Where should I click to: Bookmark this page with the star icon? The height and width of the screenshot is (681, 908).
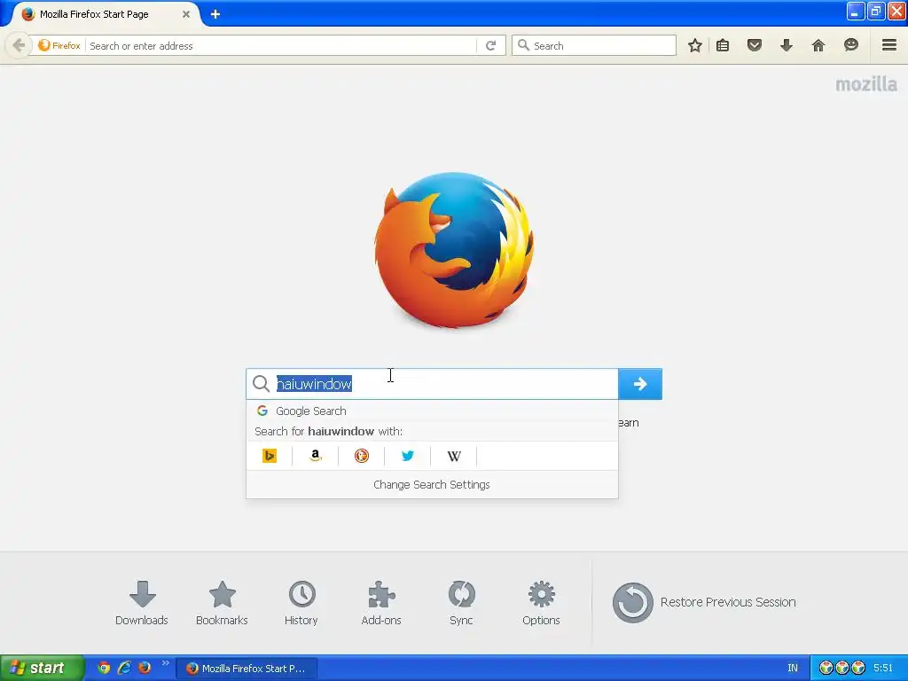pyautogui.click(x=695, y=45)
